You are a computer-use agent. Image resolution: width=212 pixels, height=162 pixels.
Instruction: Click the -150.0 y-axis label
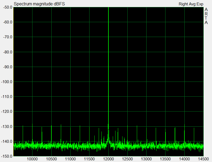[7, 156]
